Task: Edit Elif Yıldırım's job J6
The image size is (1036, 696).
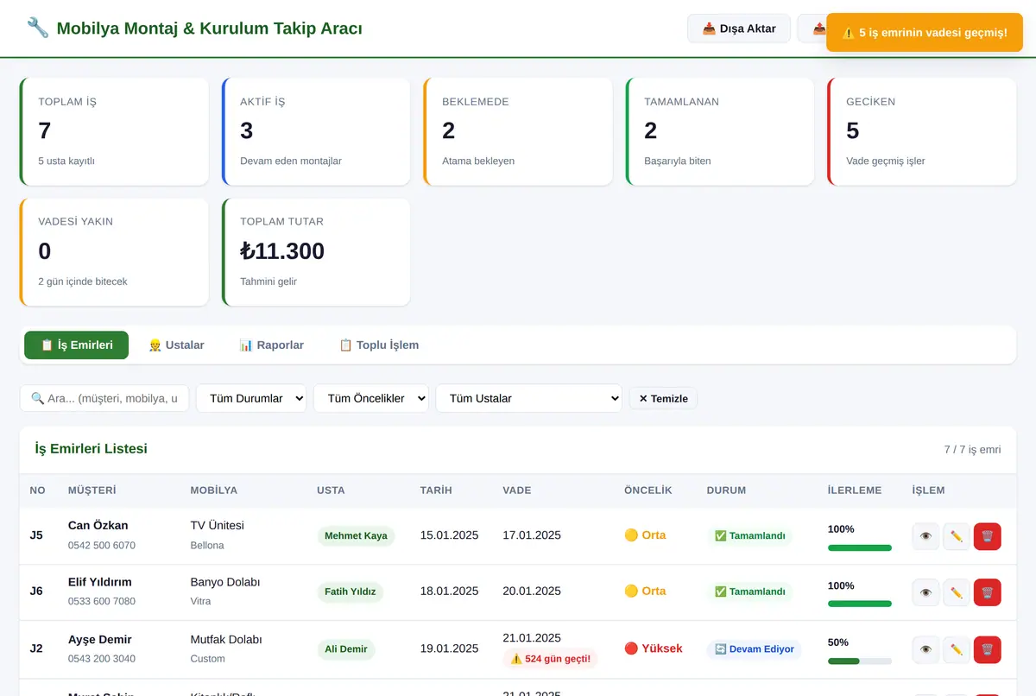Action: (957, 592)
